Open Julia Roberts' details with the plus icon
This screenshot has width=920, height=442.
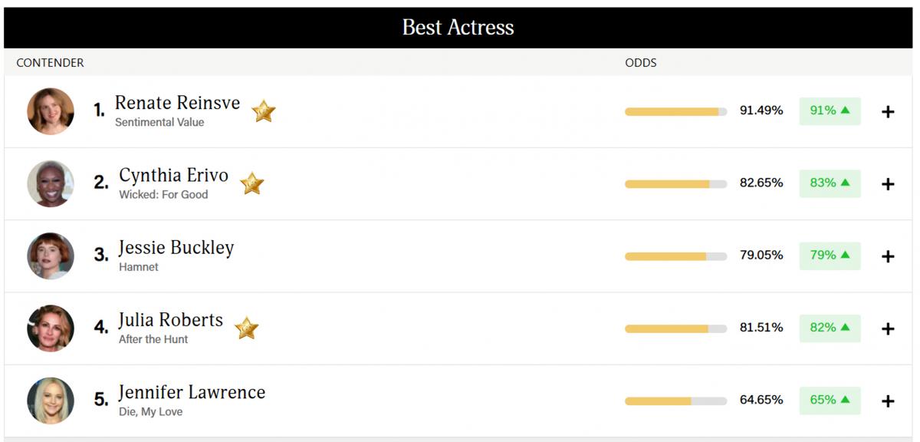[x=888, y=328]
